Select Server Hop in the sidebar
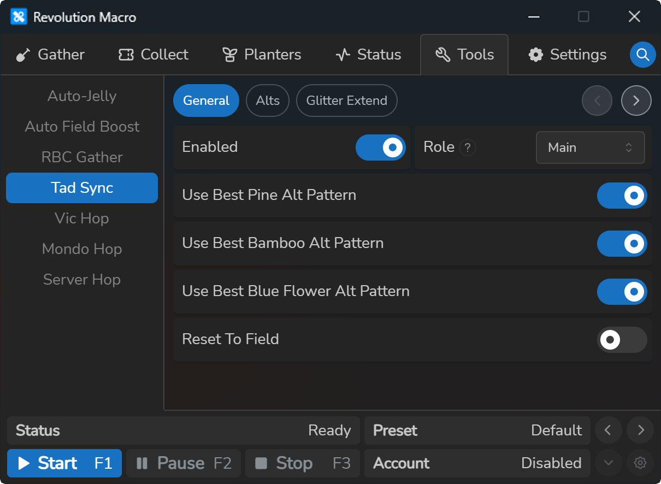 pos(82,280)
